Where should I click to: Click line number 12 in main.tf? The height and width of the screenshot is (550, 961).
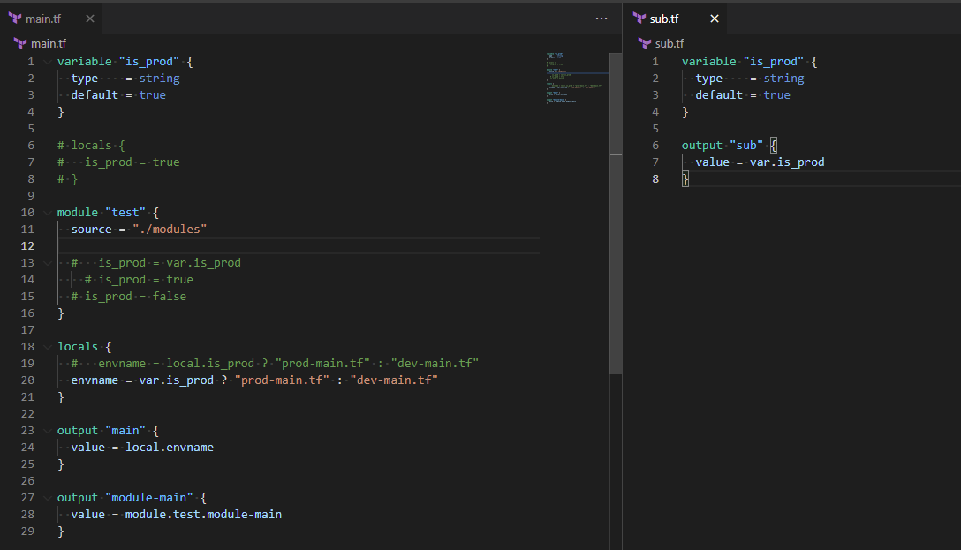click(x=27, y=245)
